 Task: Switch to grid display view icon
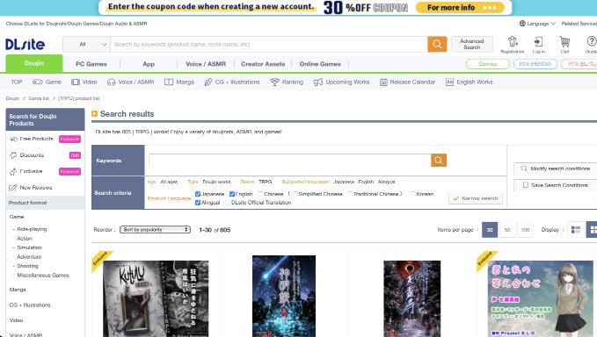(593, 230)
